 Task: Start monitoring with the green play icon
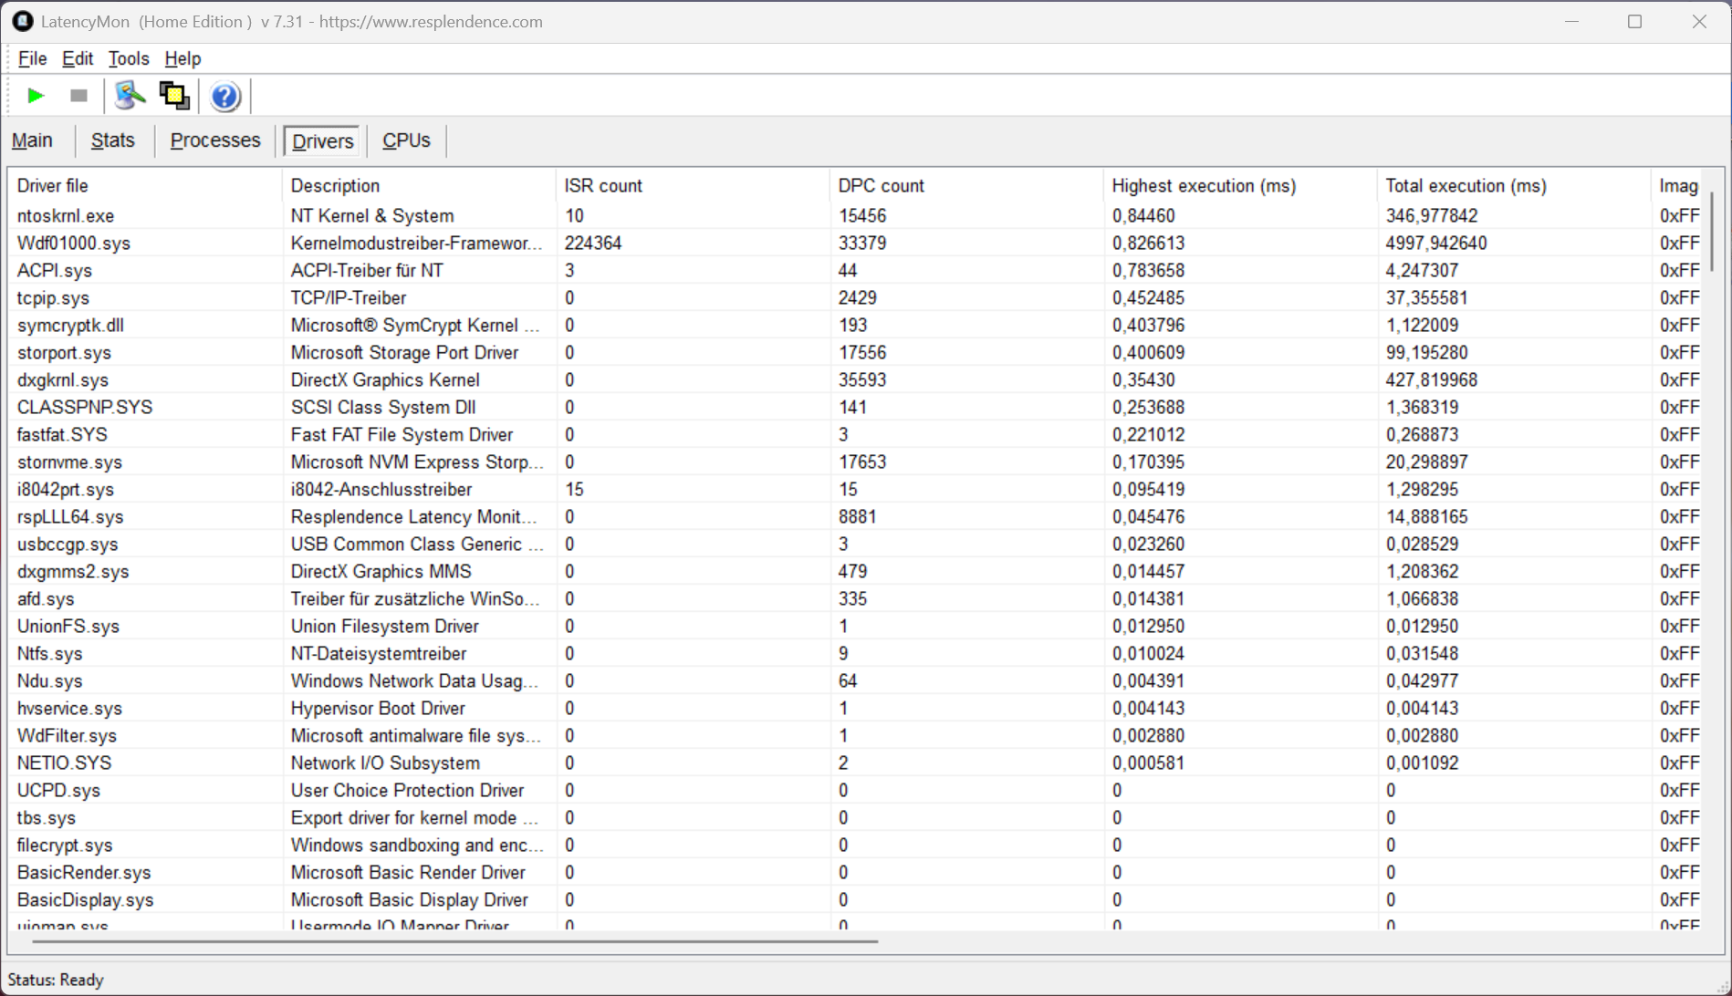point(36,96)
